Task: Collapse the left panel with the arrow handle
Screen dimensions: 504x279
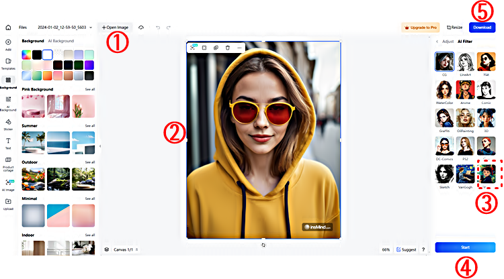Action: (x=100, y=146)
